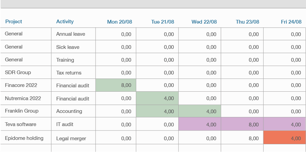Image resolution: width=306 pixels, height=152 pixels.
Task: Click the Tax returns activity cell
Action: (74, 72)
